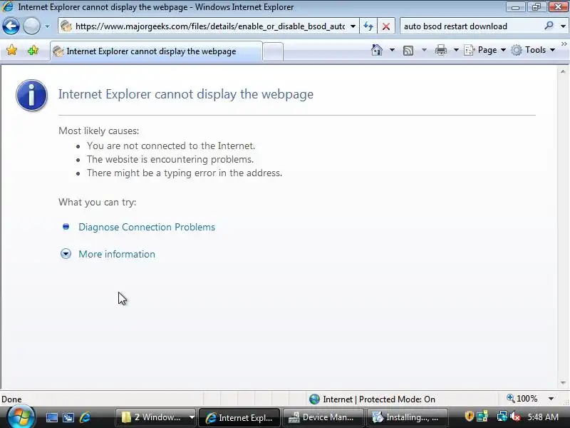Click the Add to Favorites star-plus icon
Image resolution: width=570 pixels, height=428 pixels.
coord(33,50)
